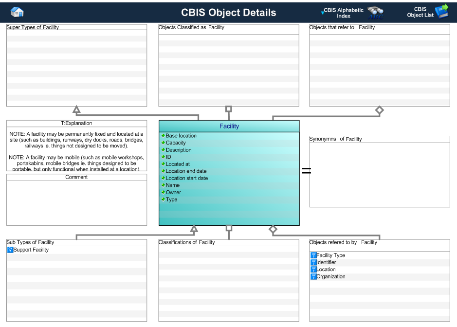Open the Support Facility sub type

pyautogui.click(x=31, y=250)
